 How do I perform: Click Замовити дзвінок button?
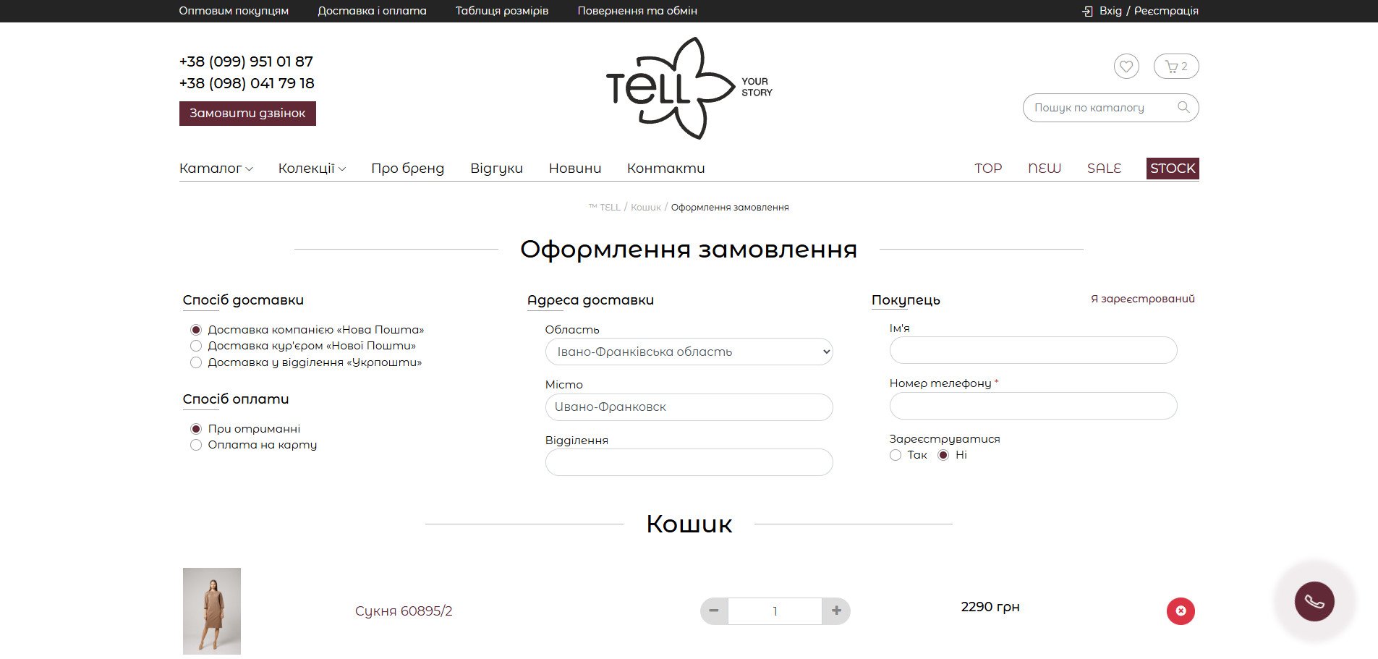[x=247, y=114]
